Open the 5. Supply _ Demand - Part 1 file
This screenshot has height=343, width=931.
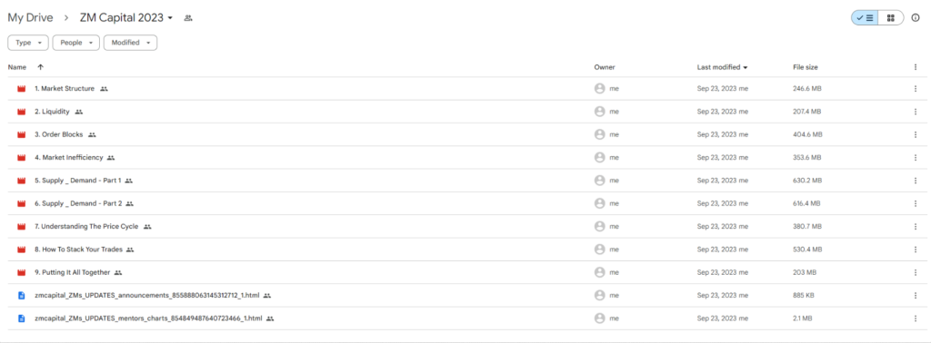point(78,181)
